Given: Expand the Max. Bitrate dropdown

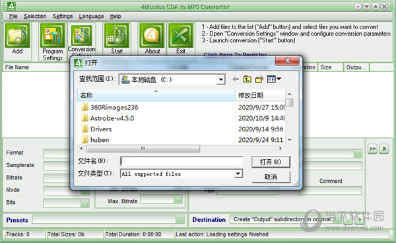Looking at the screenshot, I should pyautogui.click(x=178, y=200).
